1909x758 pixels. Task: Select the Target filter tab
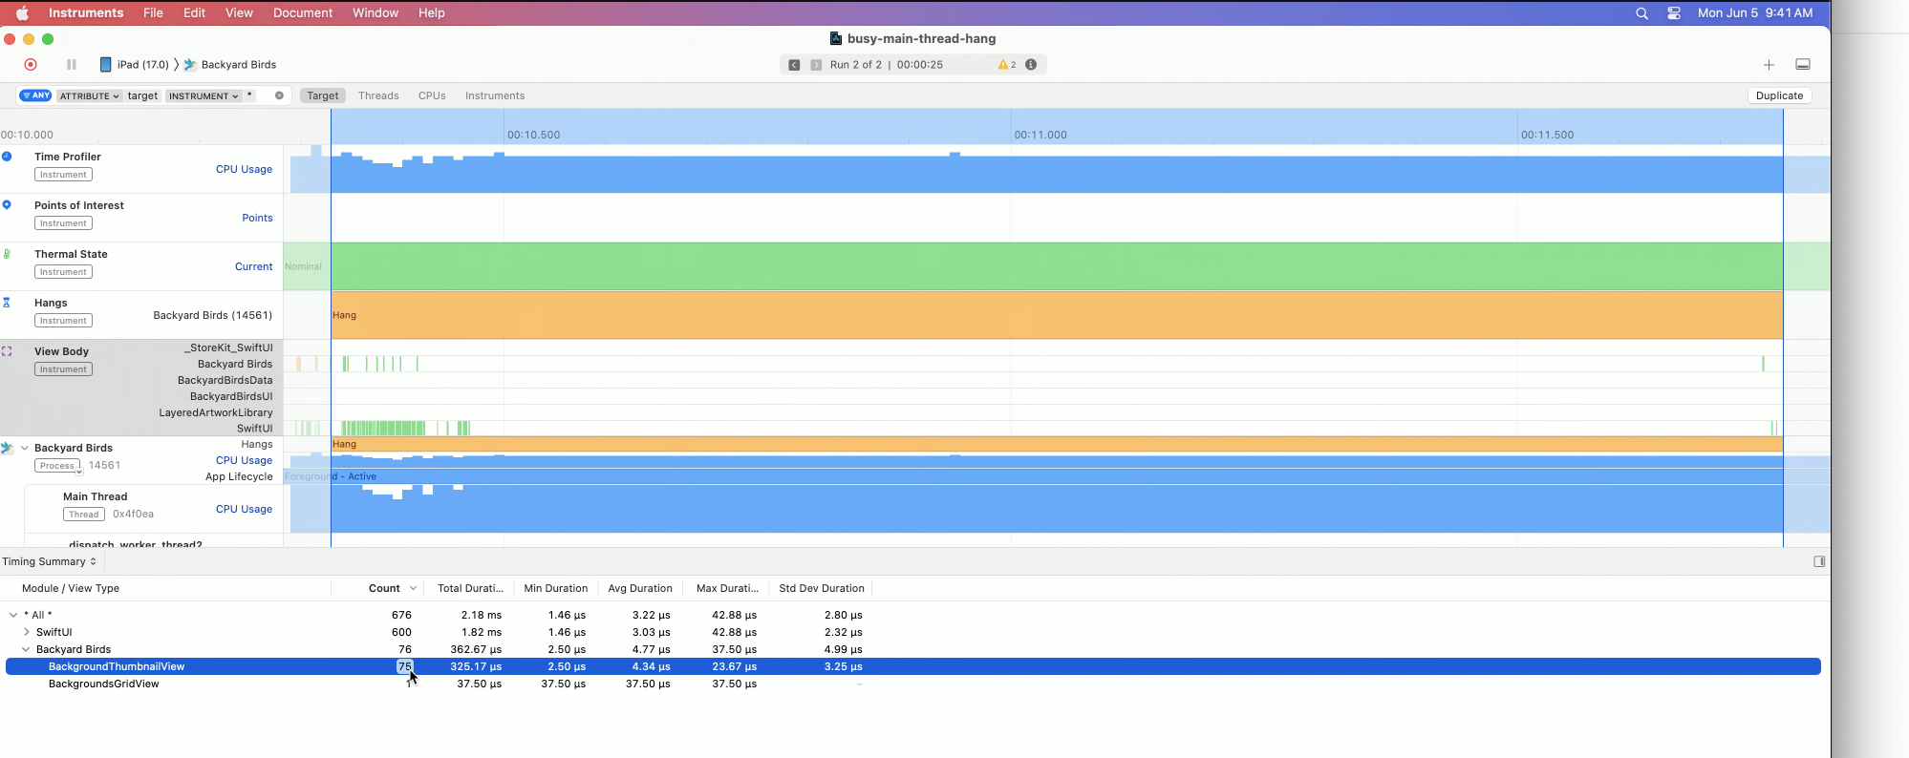[x=323, y=95]
